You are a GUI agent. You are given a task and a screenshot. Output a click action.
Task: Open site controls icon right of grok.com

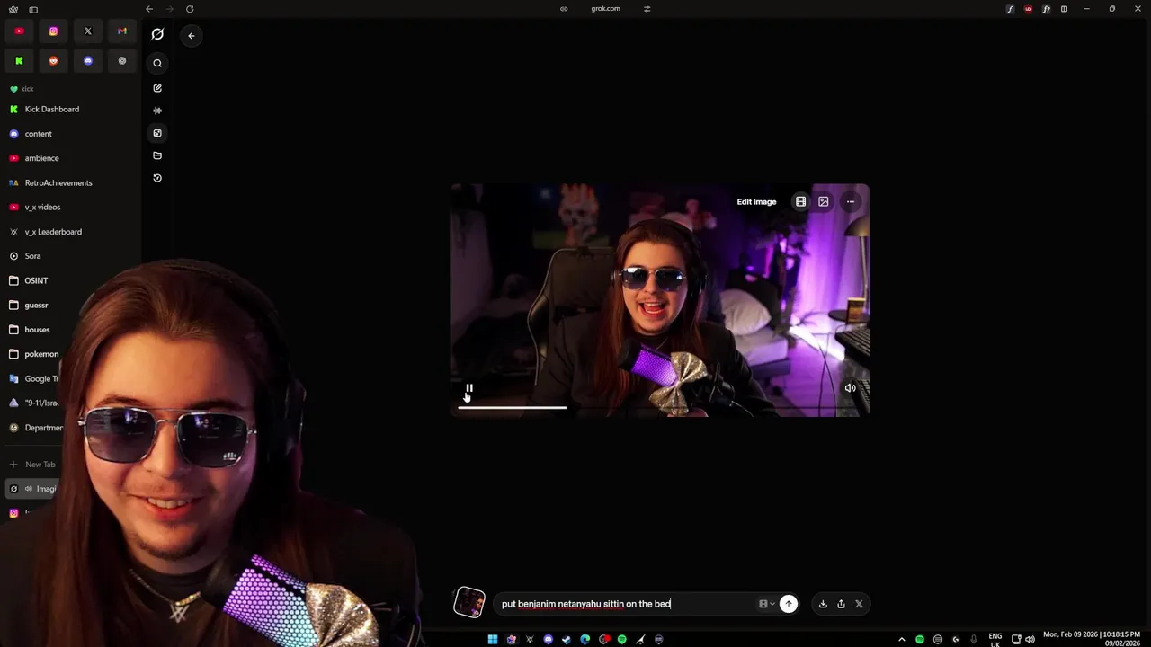[647, 9]
